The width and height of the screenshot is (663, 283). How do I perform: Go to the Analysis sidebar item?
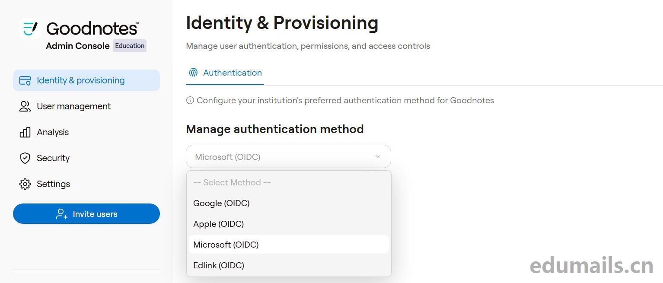click(53, 132)
